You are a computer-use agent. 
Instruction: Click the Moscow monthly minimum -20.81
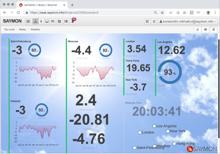[x=89, y=120]
